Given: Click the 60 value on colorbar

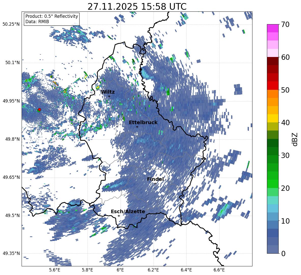Looking at the screenshot, I should 285,57.
